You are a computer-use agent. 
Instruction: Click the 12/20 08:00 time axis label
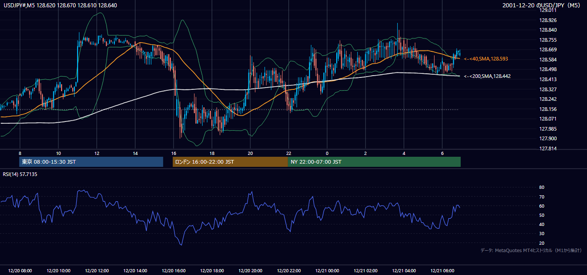[x=20, y=271]
